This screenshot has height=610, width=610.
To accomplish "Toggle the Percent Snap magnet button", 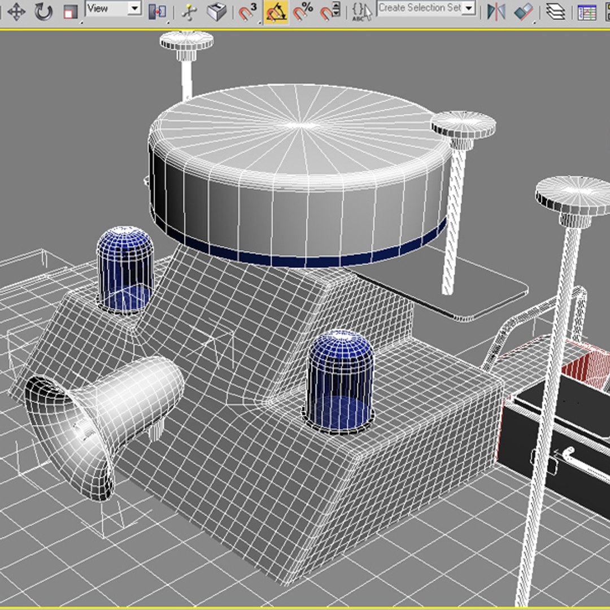I will tap(303, 12).
